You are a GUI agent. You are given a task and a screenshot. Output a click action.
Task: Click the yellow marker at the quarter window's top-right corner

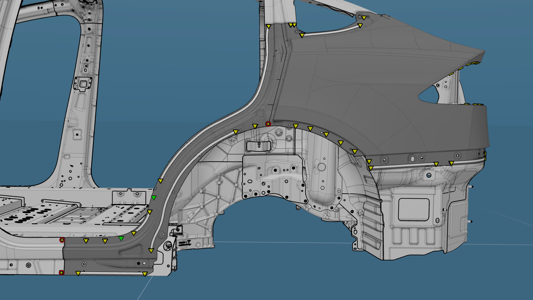[x=364, y=18]
